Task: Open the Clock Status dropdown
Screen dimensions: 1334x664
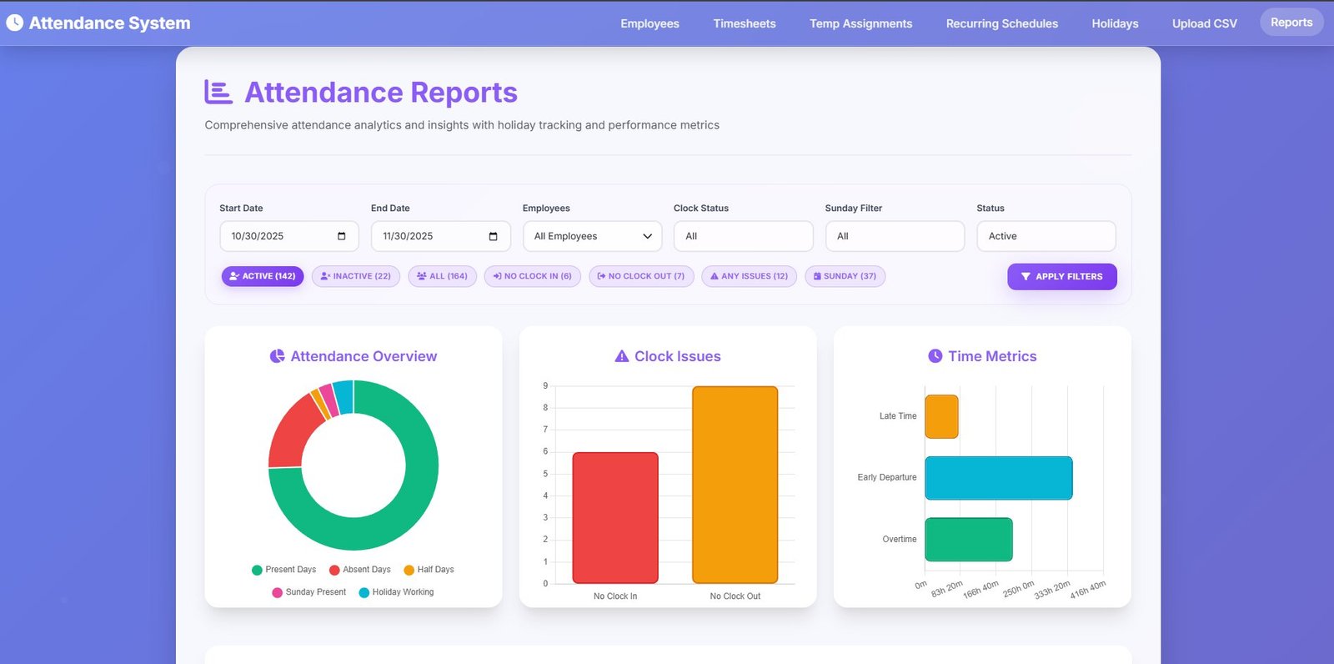Action: (x=743, y=236)
